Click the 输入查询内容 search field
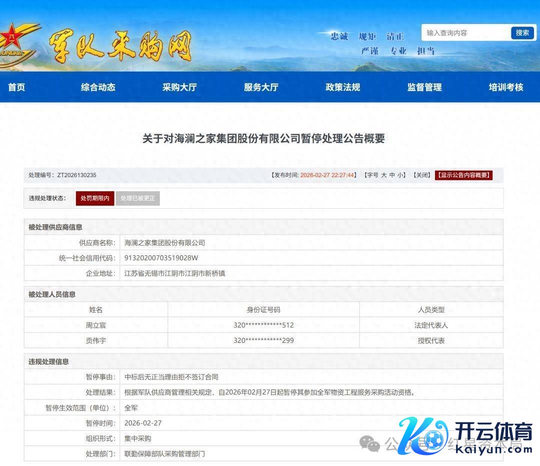Image resolution: width=540 pixels, height=466 pixels. [x=465, y=33]
